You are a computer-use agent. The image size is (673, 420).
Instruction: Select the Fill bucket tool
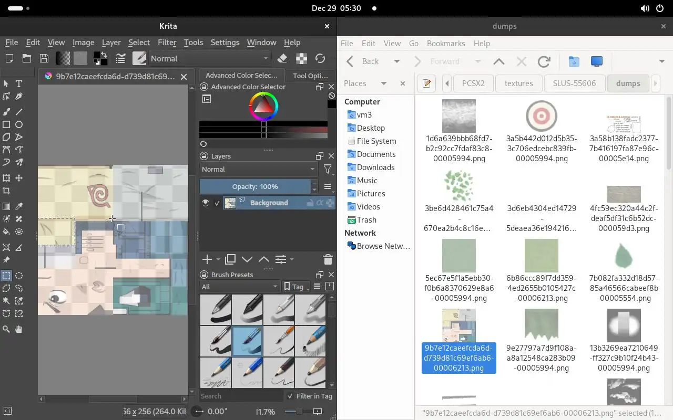pos(6,232)
